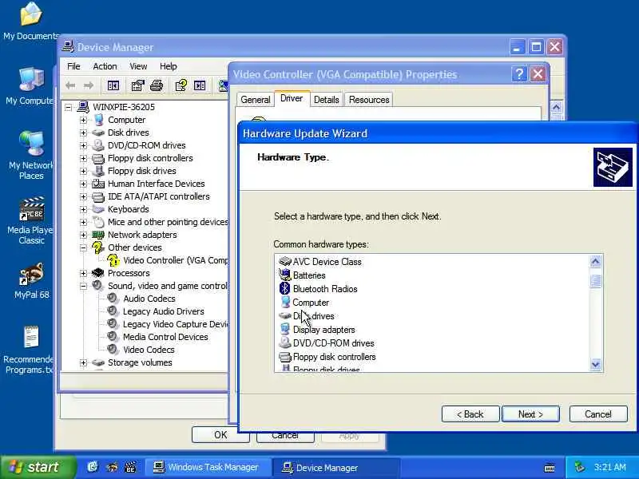Click the Back arrow in Device Manager toolbar
The width and height of the screenshot is (639, 479).
tap(70, 85)
